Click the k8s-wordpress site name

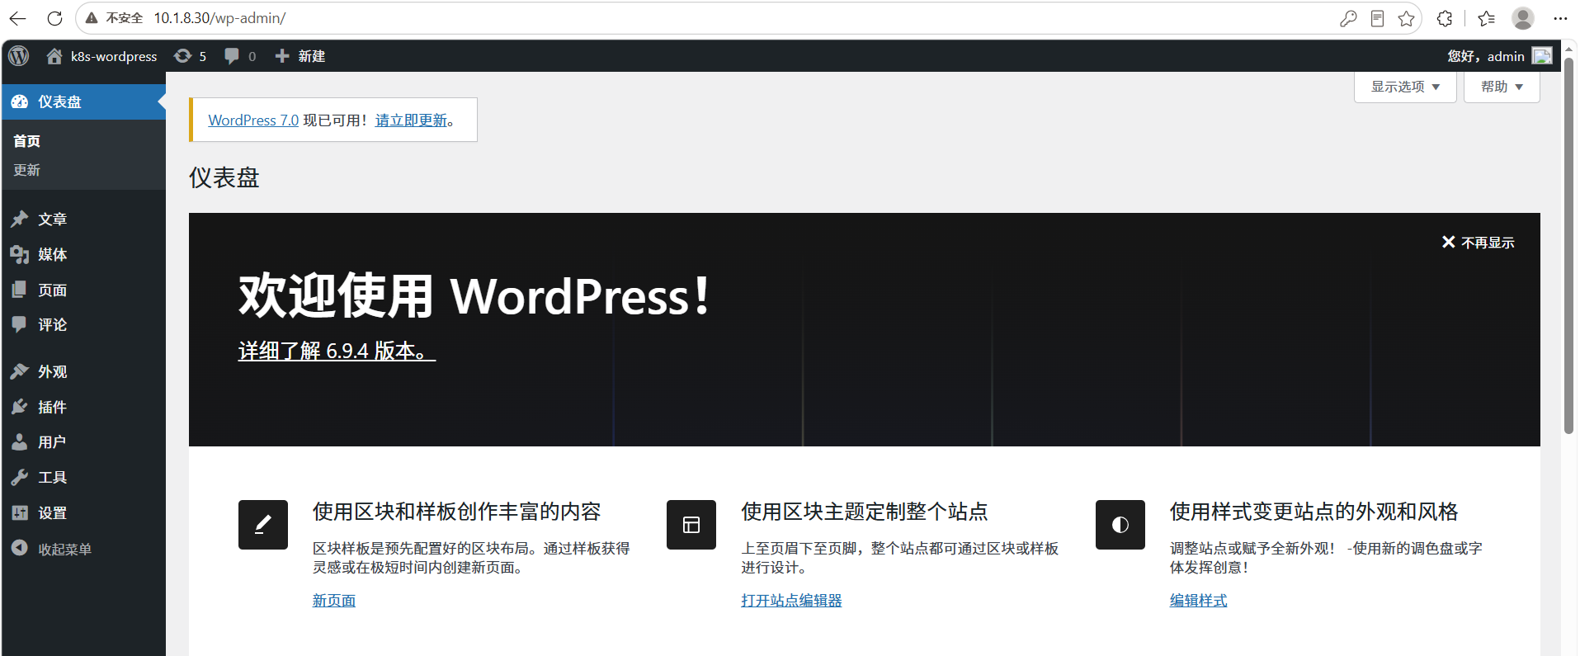click(114, 56)
